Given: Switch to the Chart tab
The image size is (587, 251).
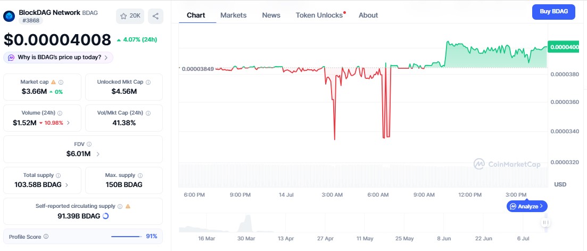Looking at the screenshot, I should (196, 15).
